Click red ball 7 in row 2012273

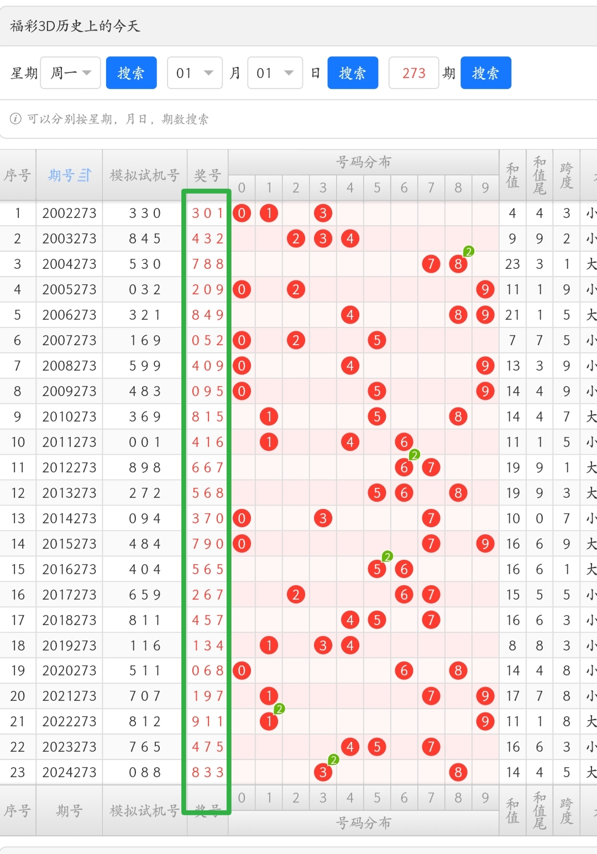pos(431,467)
